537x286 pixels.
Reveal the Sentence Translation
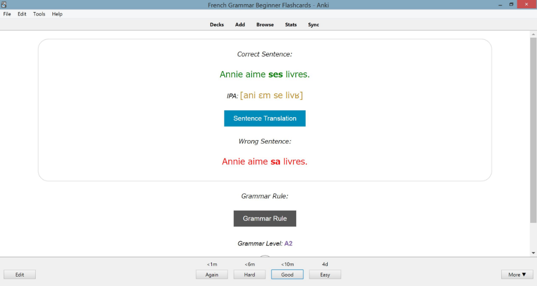pyautogui.click(x=265, y=119)
